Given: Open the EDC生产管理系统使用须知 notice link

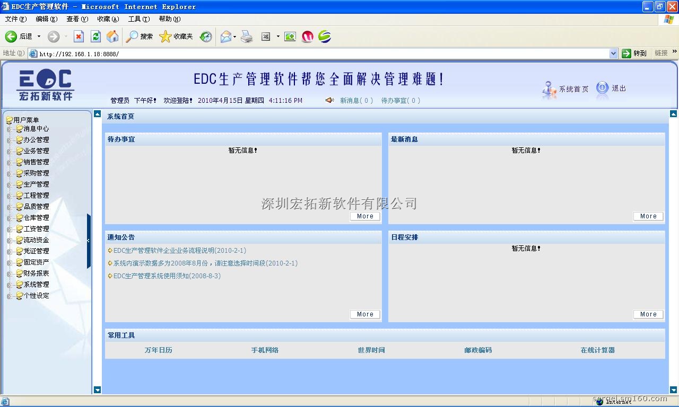Looking at the screenshot, I should [167, 276].
